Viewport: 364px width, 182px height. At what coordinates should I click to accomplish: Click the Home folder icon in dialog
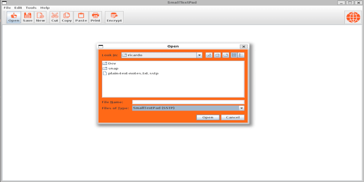217,55
